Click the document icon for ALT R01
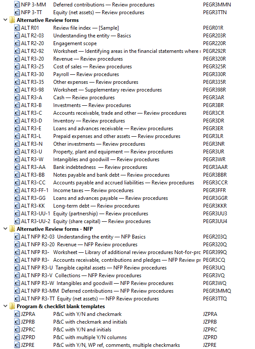 [17, 28]
